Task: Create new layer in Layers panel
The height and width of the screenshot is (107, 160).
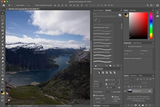Action: point(146,105)
